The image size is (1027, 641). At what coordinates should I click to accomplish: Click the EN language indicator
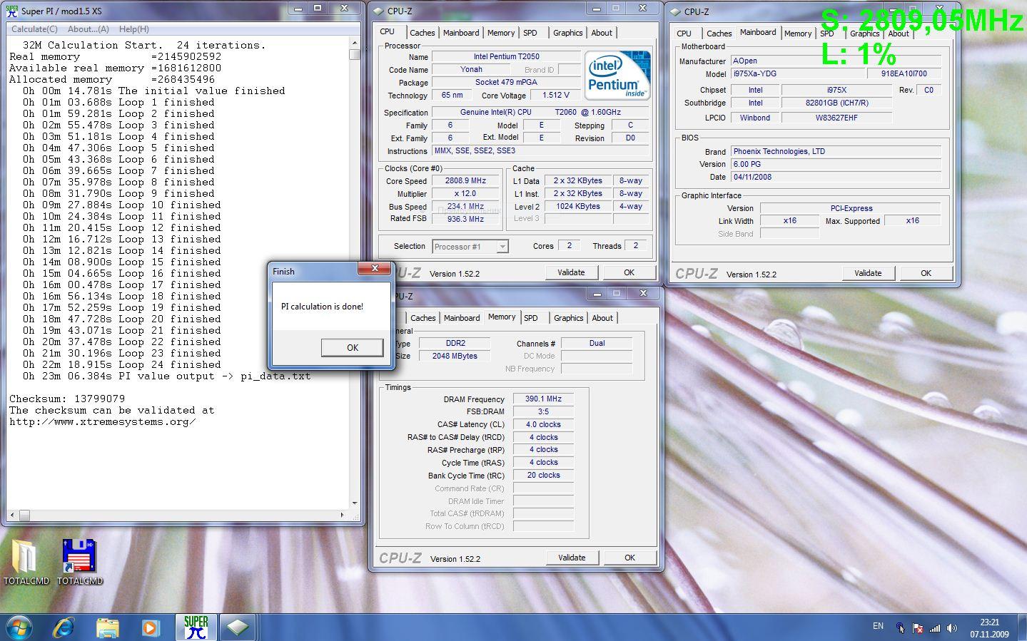[x=878, y=626]
